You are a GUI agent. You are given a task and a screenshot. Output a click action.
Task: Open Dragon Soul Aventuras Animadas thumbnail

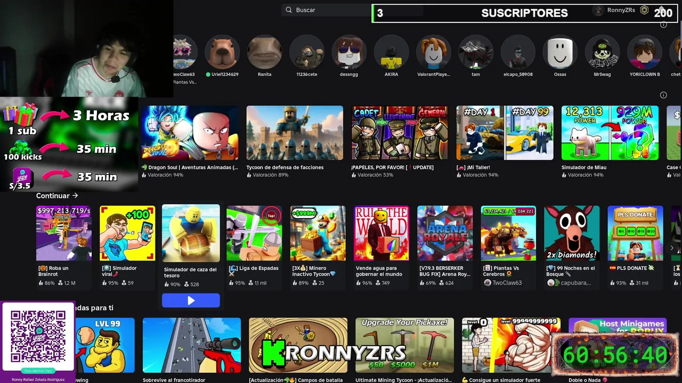click(190, 132)
